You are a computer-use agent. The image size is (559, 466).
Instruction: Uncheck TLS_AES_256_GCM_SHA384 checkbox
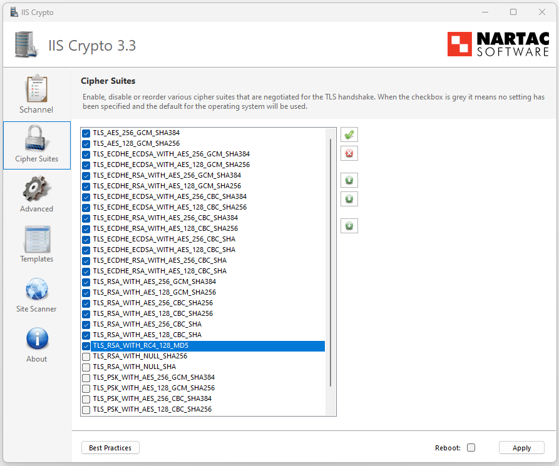pos(86,133)
